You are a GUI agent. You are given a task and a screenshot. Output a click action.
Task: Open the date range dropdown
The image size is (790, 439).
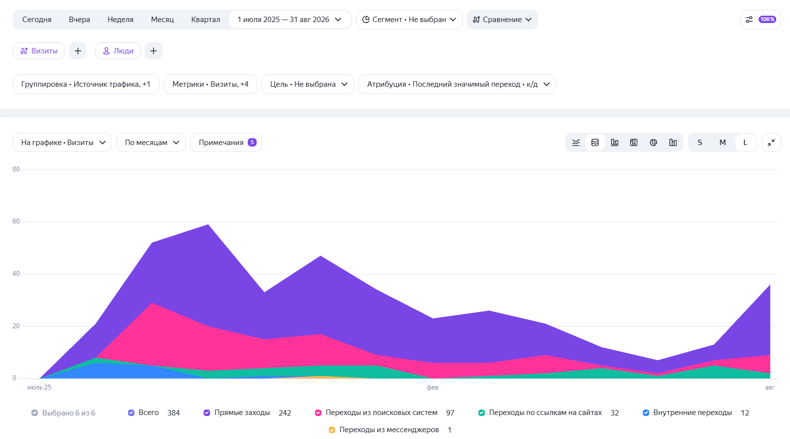tap(290, 20)
